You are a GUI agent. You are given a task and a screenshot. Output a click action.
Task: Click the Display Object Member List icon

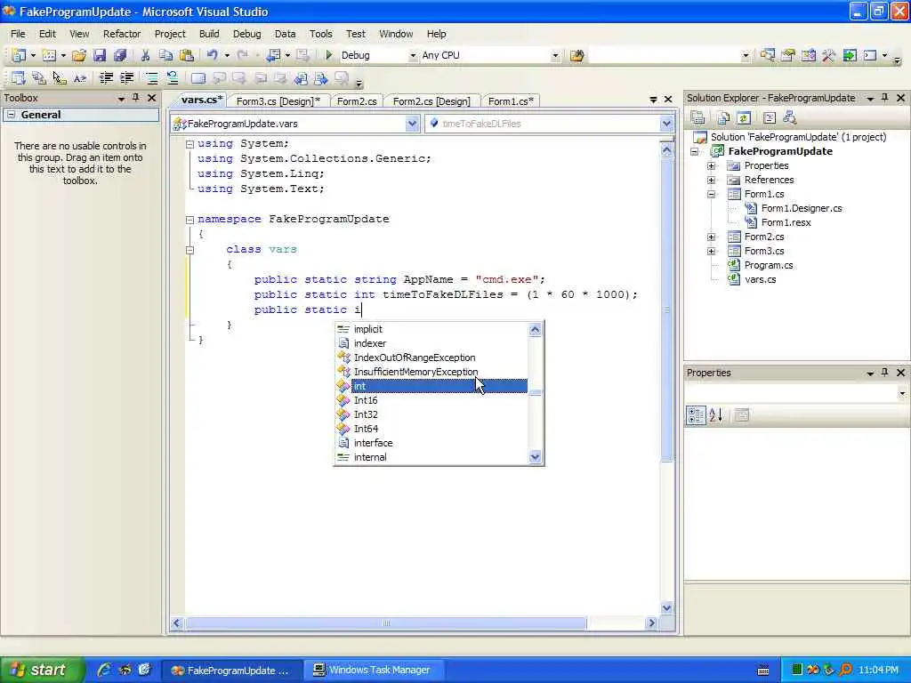[x=19, y=78]
